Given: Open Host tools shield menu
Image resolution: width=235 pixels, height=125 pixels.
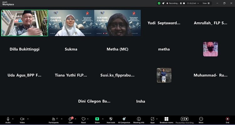Looking at the screenshot, I should (x=111, y=120).
